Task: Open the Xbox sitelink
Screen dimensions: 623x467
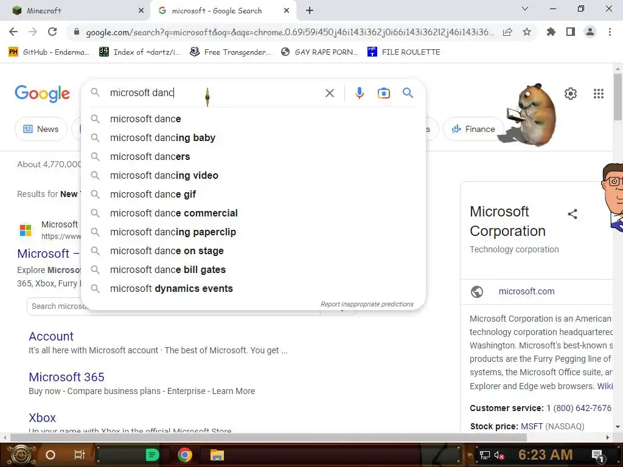Action: tap(42, 418)
